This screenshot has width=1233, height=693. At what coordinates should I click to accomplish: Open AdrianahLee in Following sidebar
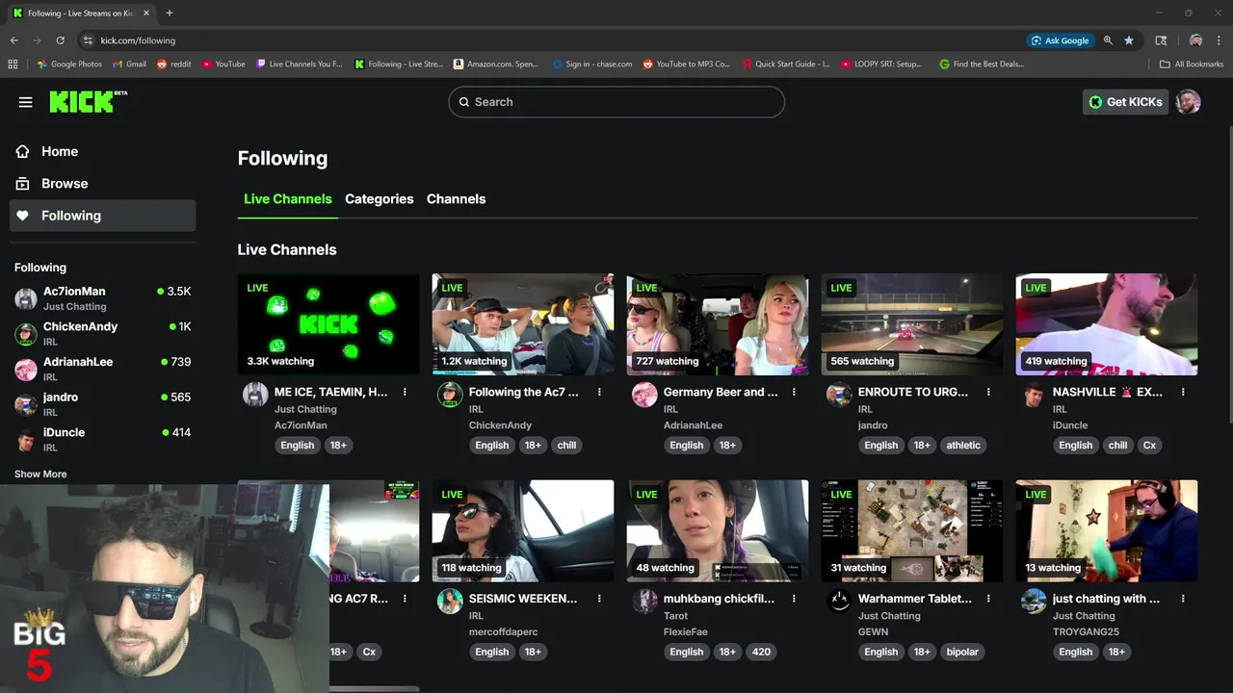102,369
